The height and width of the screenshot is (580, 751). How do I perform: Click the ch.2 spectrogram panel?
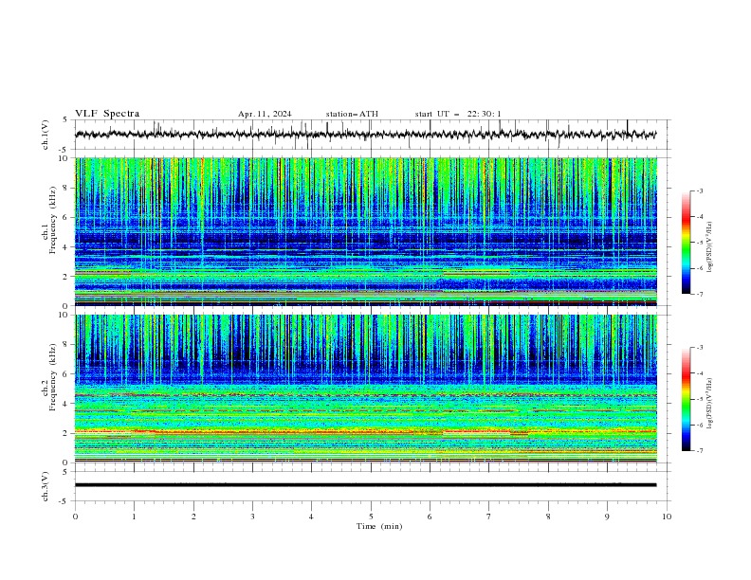[x=366, y=389]
